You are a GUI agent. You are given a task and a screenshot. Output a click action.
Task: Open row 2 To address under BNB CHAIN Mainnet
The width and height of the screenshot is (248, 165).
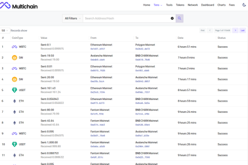click(143, 60)
